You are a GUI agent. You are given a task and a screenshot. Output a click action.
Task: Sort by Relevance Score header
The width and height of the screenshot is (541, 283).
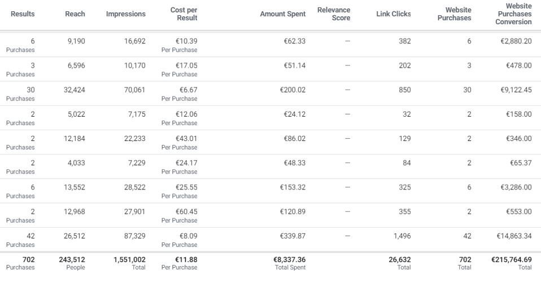pyautogui.click(x=334, y=14)
